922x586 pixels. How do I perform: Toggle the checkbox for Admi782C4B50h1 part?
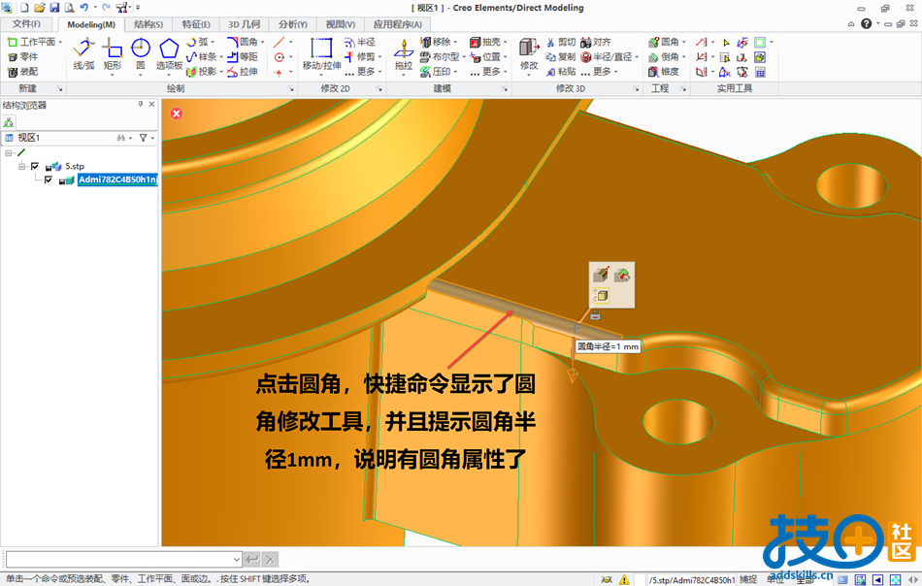48,179
